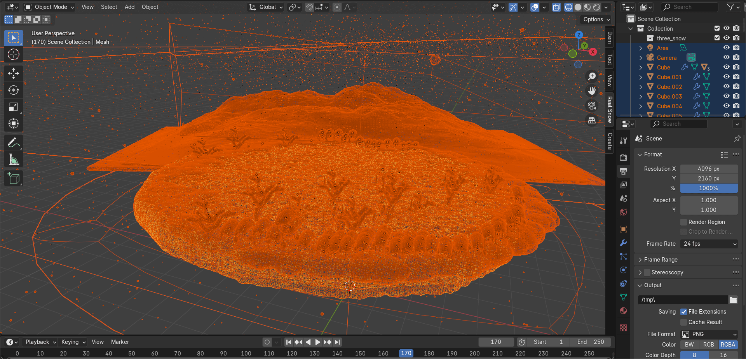This screenshot has width=746, height=359.
Task: Enable the Cache Result checkbox
Action: (x=683, y=322)
